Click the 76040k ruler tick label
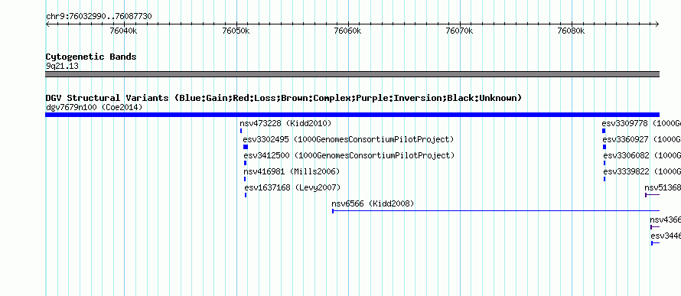681x296 pixels. (124, 31)
